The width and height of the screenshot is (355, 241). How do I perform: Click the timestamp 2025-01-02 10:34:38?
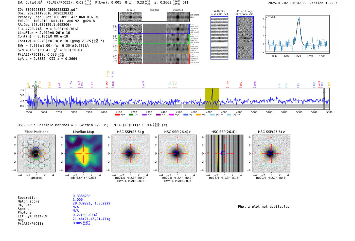click(287, 3)
